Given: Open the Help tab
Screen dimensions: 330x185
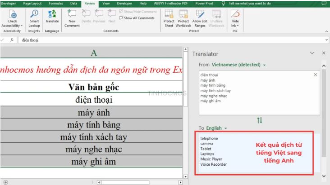Looking at the screenshot, I should (143, 3).
